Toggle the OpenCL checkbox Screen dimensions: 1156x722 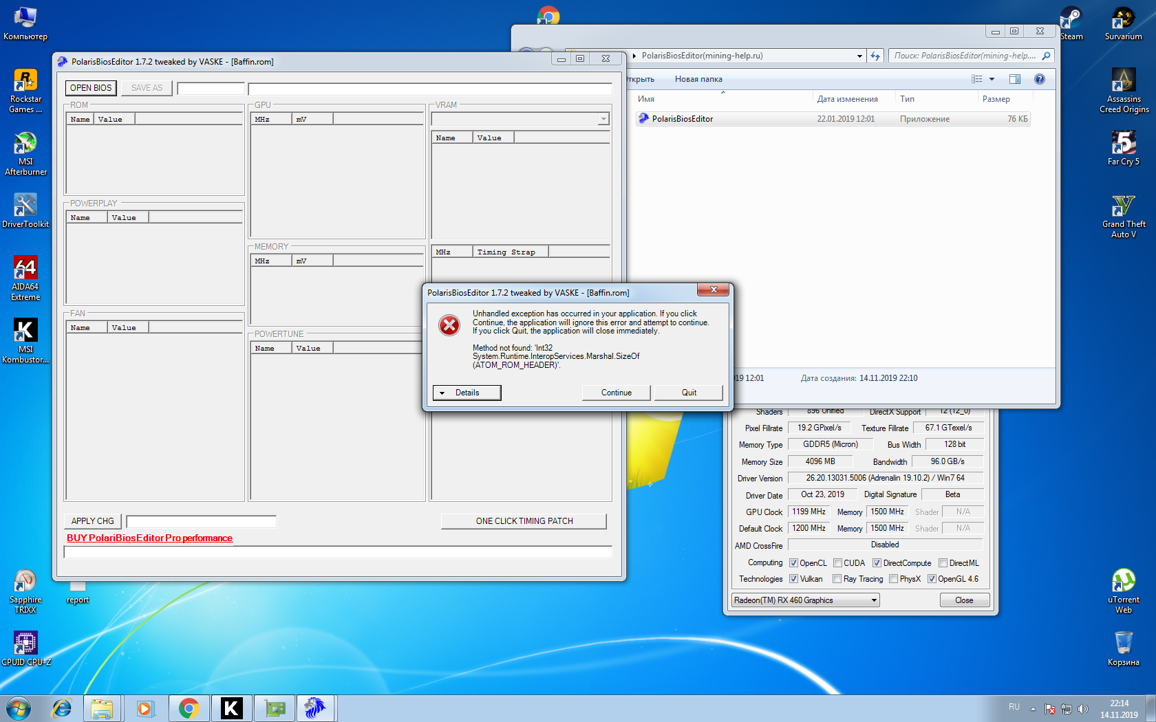793,563
